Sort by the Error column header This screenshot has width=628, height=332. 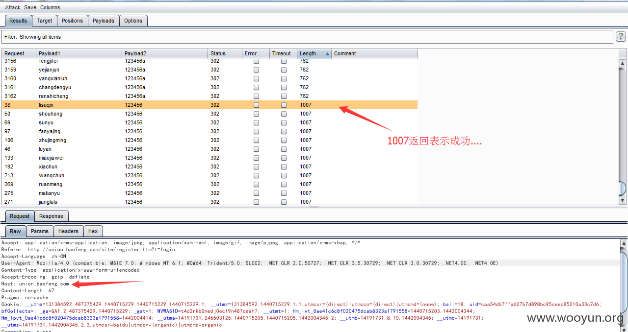256,53
